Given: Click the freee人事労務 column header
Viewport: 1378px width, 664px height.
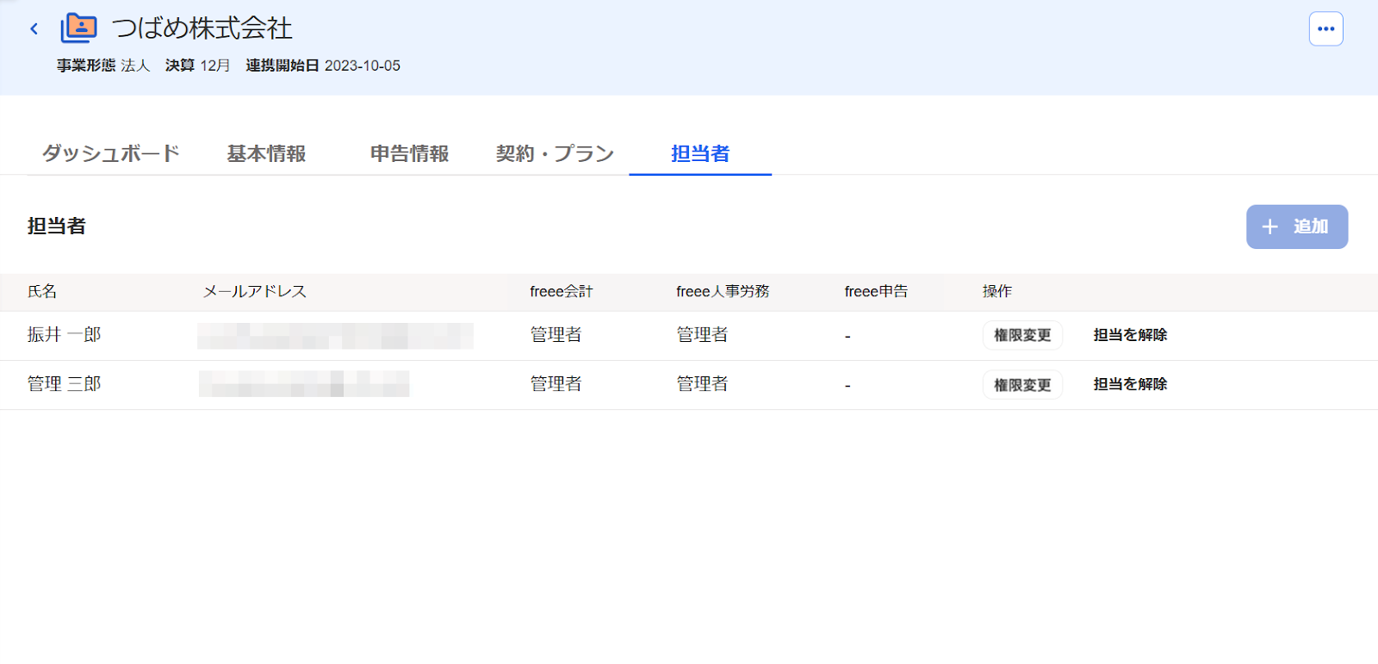Looking at the screenshot, I should click(x=723, y=291).
